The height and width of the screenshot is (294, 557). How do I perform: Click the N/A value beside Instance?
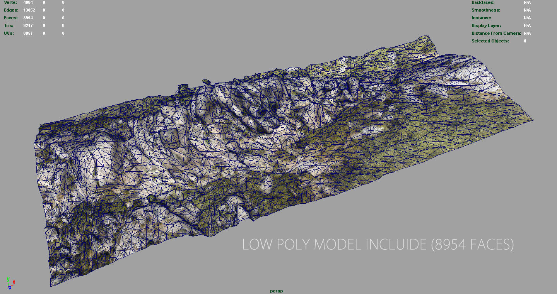(527, 18)
